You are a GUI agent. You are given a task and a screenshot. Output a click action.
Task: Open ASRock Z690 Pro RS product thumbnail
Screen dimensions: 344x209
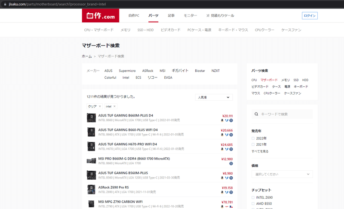(x=91, y=190)
